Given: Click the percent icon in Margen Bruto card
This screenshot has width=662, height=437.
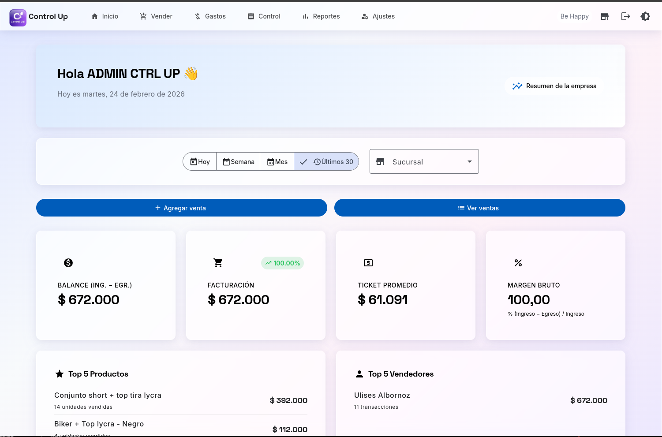Looking at the screenshot, I should tap(518, 263).
